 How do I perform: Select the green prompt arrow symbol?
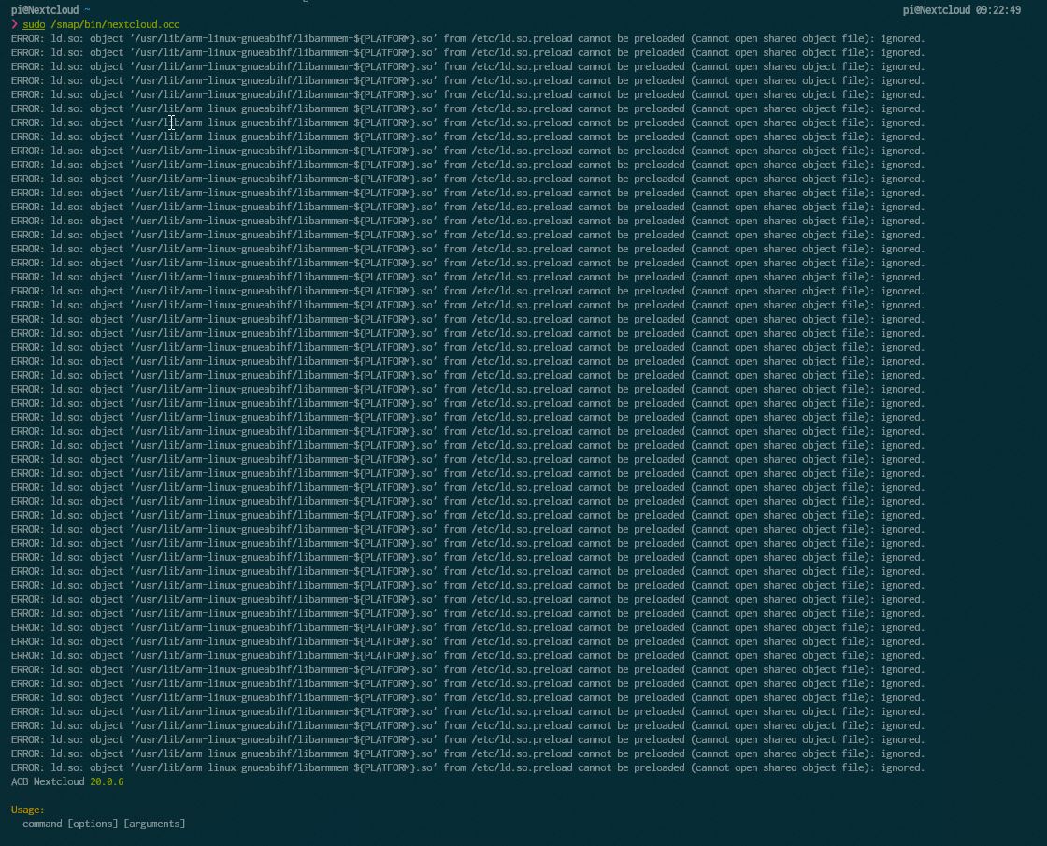pos(14,25)
